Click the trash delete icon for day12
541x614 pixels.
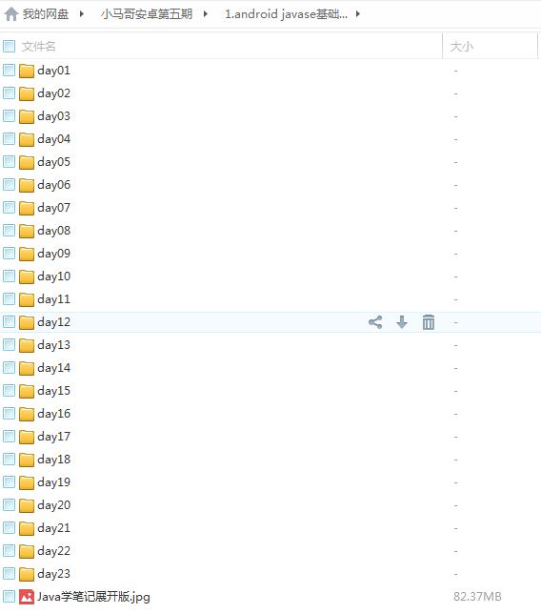click(429, 322)
